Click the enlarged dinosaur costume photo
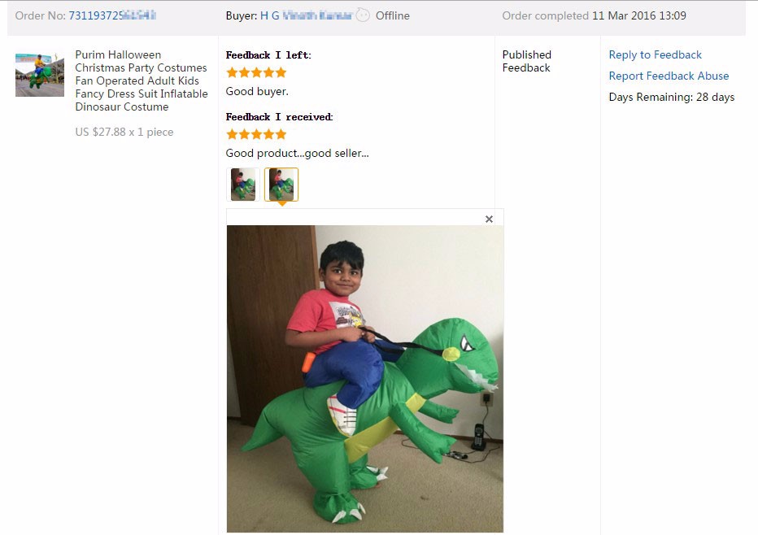The width and height of the screenshot is (758, 535). coord(364,378)
